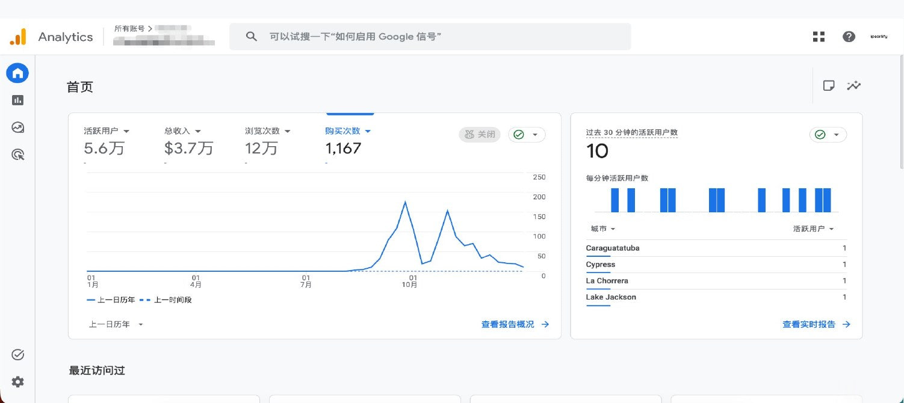Open the Explore sidebar icon

(x=17, y=128)
